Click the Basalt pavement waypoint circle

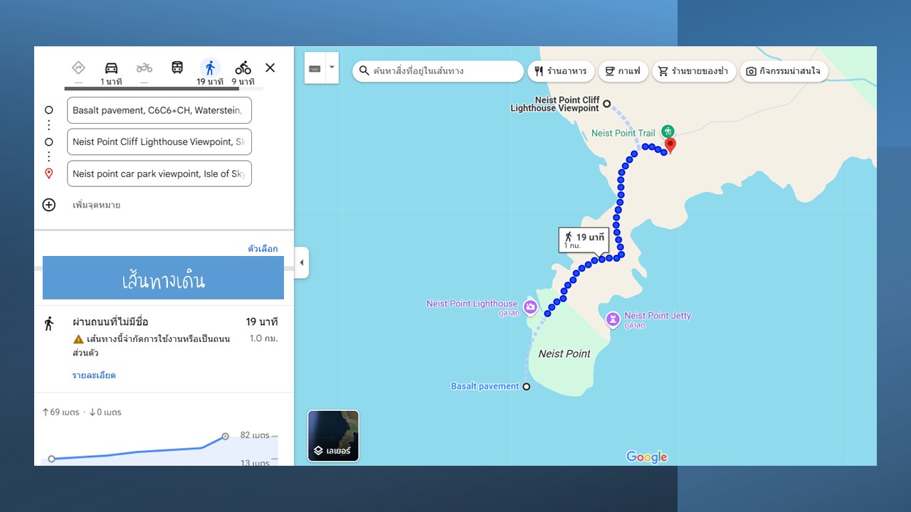coord(527,387)
